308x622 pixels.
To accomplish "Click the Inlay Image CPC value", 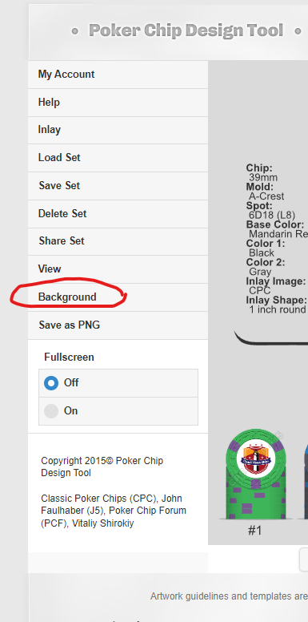I will point(260,290).
